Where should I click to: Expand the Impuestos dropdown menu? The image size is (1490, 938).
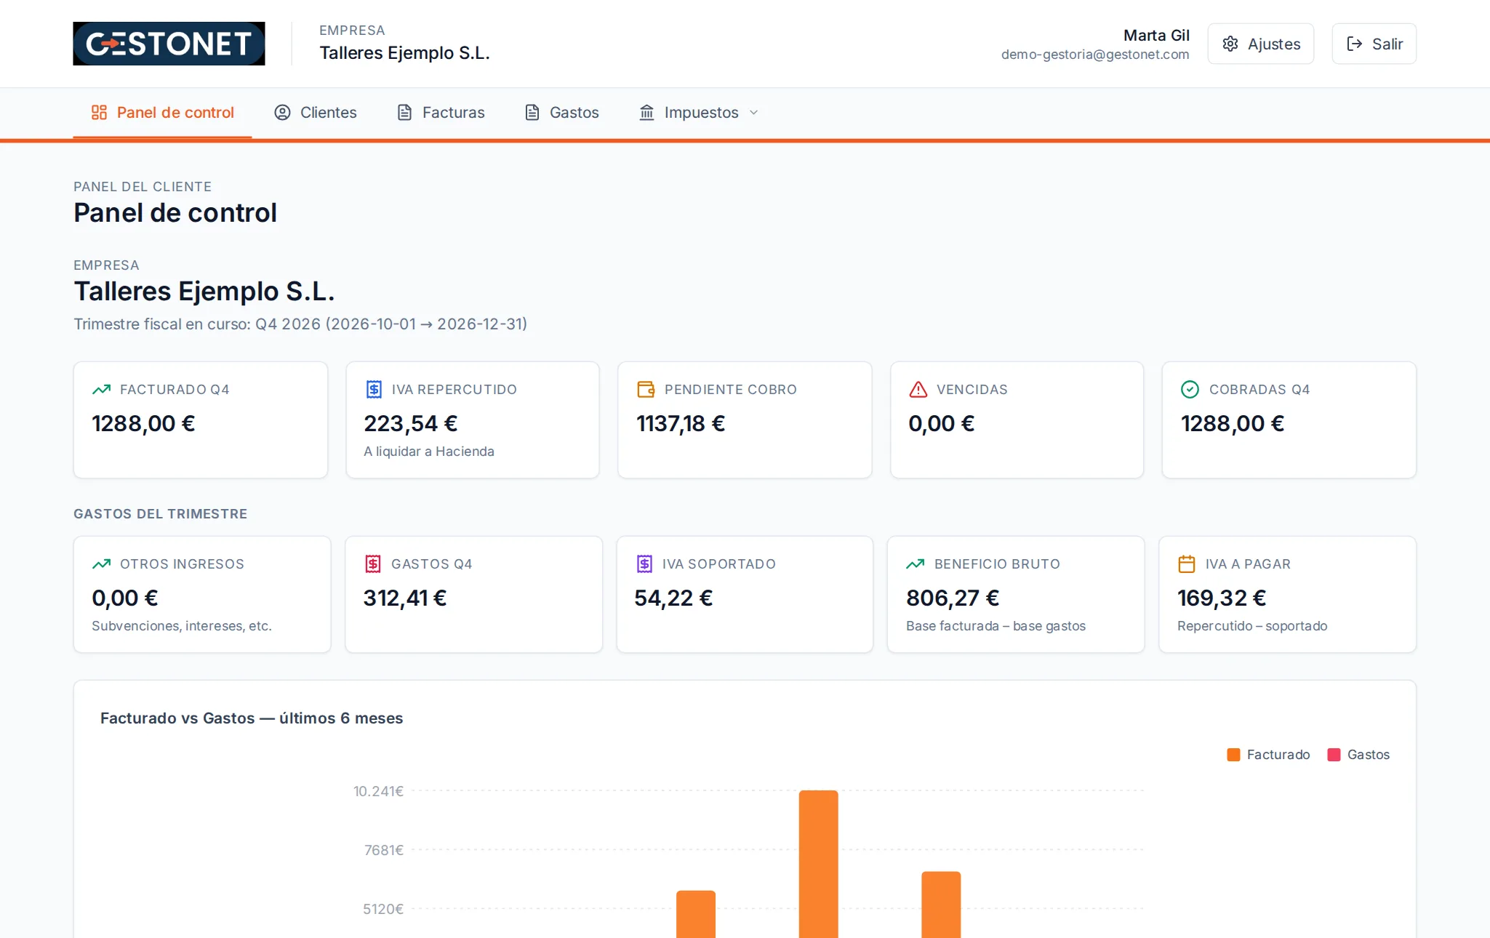tap(699, 113)
